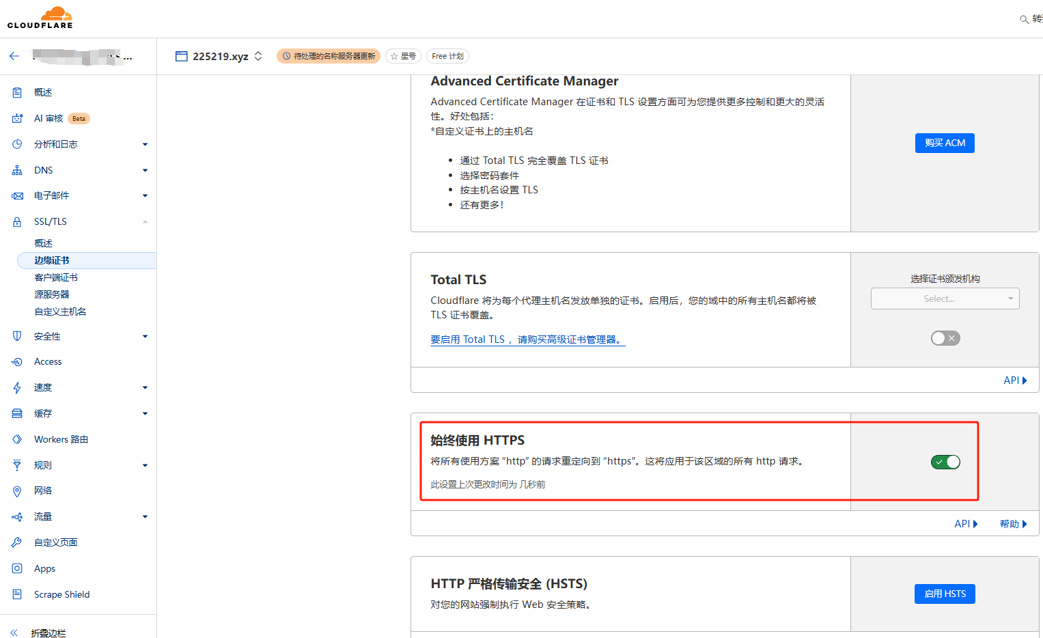This screenshot has width=1043, height=638.
Task: Open the 客户端证书 submenu page
Action: [x=56, y=278]
